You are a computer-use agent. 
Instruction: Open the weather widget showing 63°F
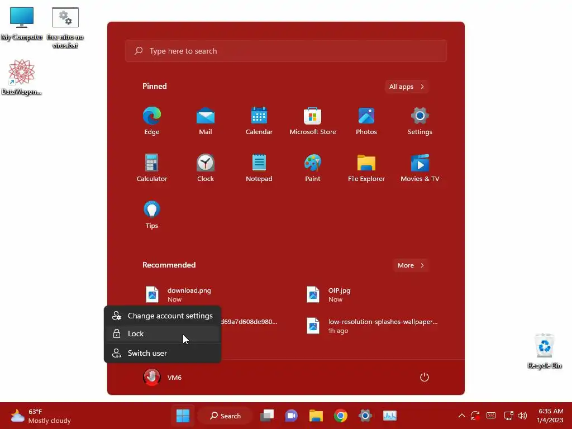(41, 416)
